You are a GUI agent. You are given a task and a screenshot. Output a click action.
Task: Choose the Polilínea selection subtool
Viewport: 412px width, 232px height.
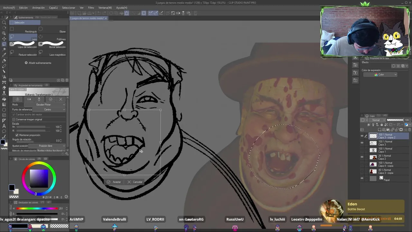coord(52,37)
